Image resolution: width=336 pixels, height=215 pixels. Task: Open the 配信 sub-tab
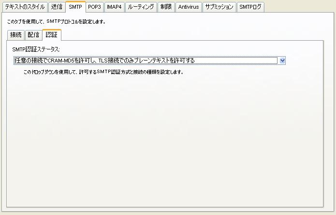pyautogui.click(x=34, y=35)
